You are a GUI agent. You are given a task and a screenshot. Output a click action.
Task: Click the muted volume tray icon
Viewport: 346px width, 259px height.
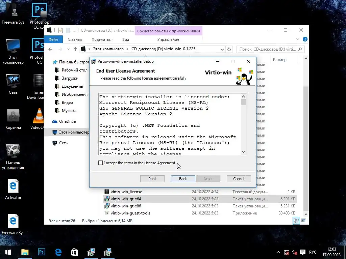pyautogui.click(x=294, y=252)
